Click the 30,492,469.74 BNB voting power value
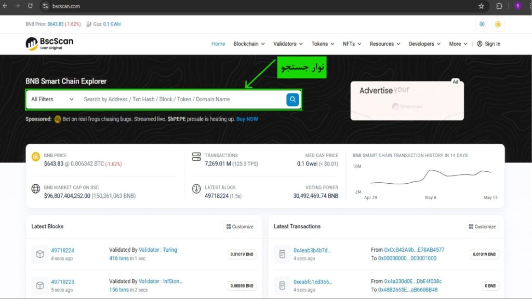532x299 pixels. click(315, 196)
